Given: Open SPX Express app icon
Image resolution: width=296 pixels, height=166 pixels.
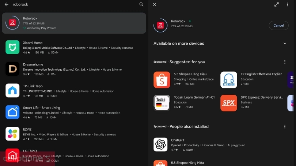Looking at the screenshot, I should click(x=229, y=103).
